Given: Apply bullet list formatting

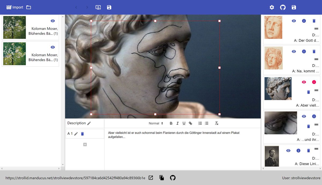Looking at the screenshot, I should tap(207, 123).
